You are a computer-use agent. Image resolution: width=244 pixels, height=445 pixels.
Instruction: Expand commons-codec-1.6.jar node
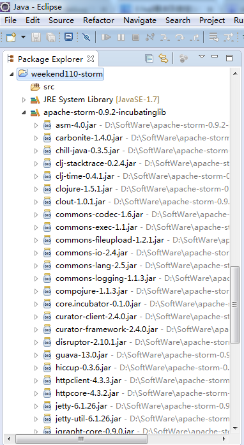36,215
